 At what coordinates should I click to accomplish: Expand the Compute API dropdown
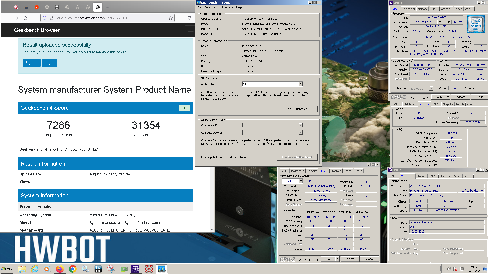click(300, 125)
